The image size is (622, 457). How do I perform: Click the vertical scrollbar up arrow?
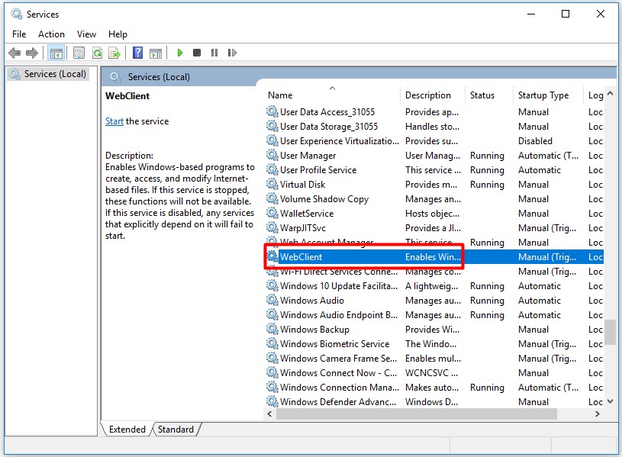point(610,94)
